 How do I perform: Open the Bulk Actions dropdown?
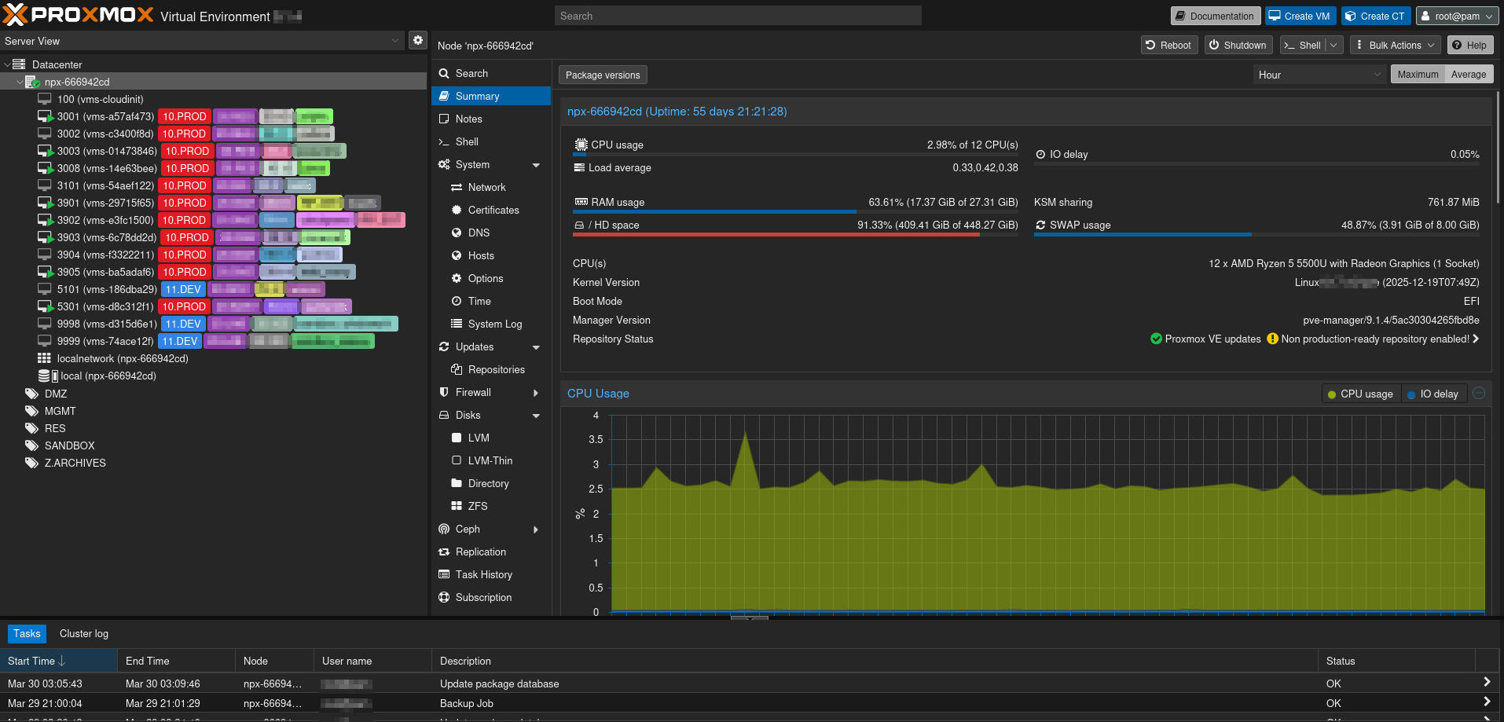[1395, 45]
